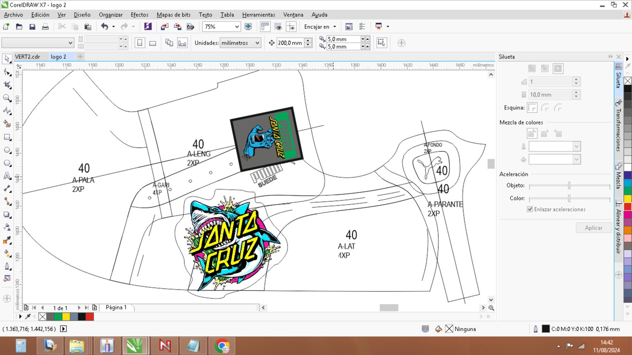This screenshot has height=355, width=632.
Task: Click the New document icon
Action: 6,27
